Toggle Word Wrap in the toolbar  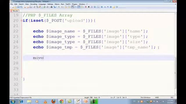[73, 7]
